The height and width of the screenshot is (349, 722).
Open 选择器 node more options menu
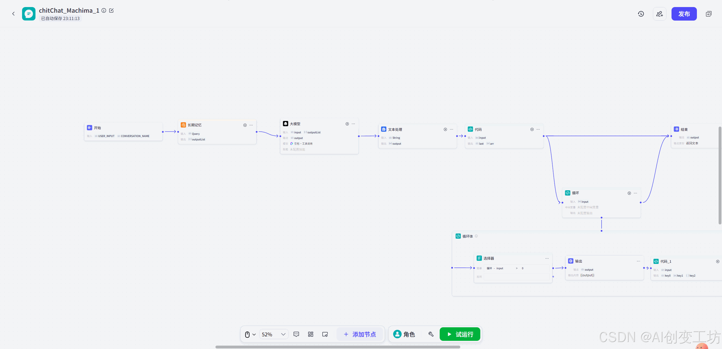pyautogui.click(x=547, y=259)
